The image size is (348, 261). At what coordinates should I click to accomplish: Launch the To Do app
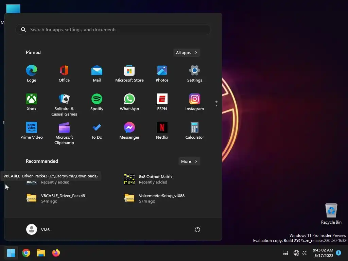[x=97, y=131]
